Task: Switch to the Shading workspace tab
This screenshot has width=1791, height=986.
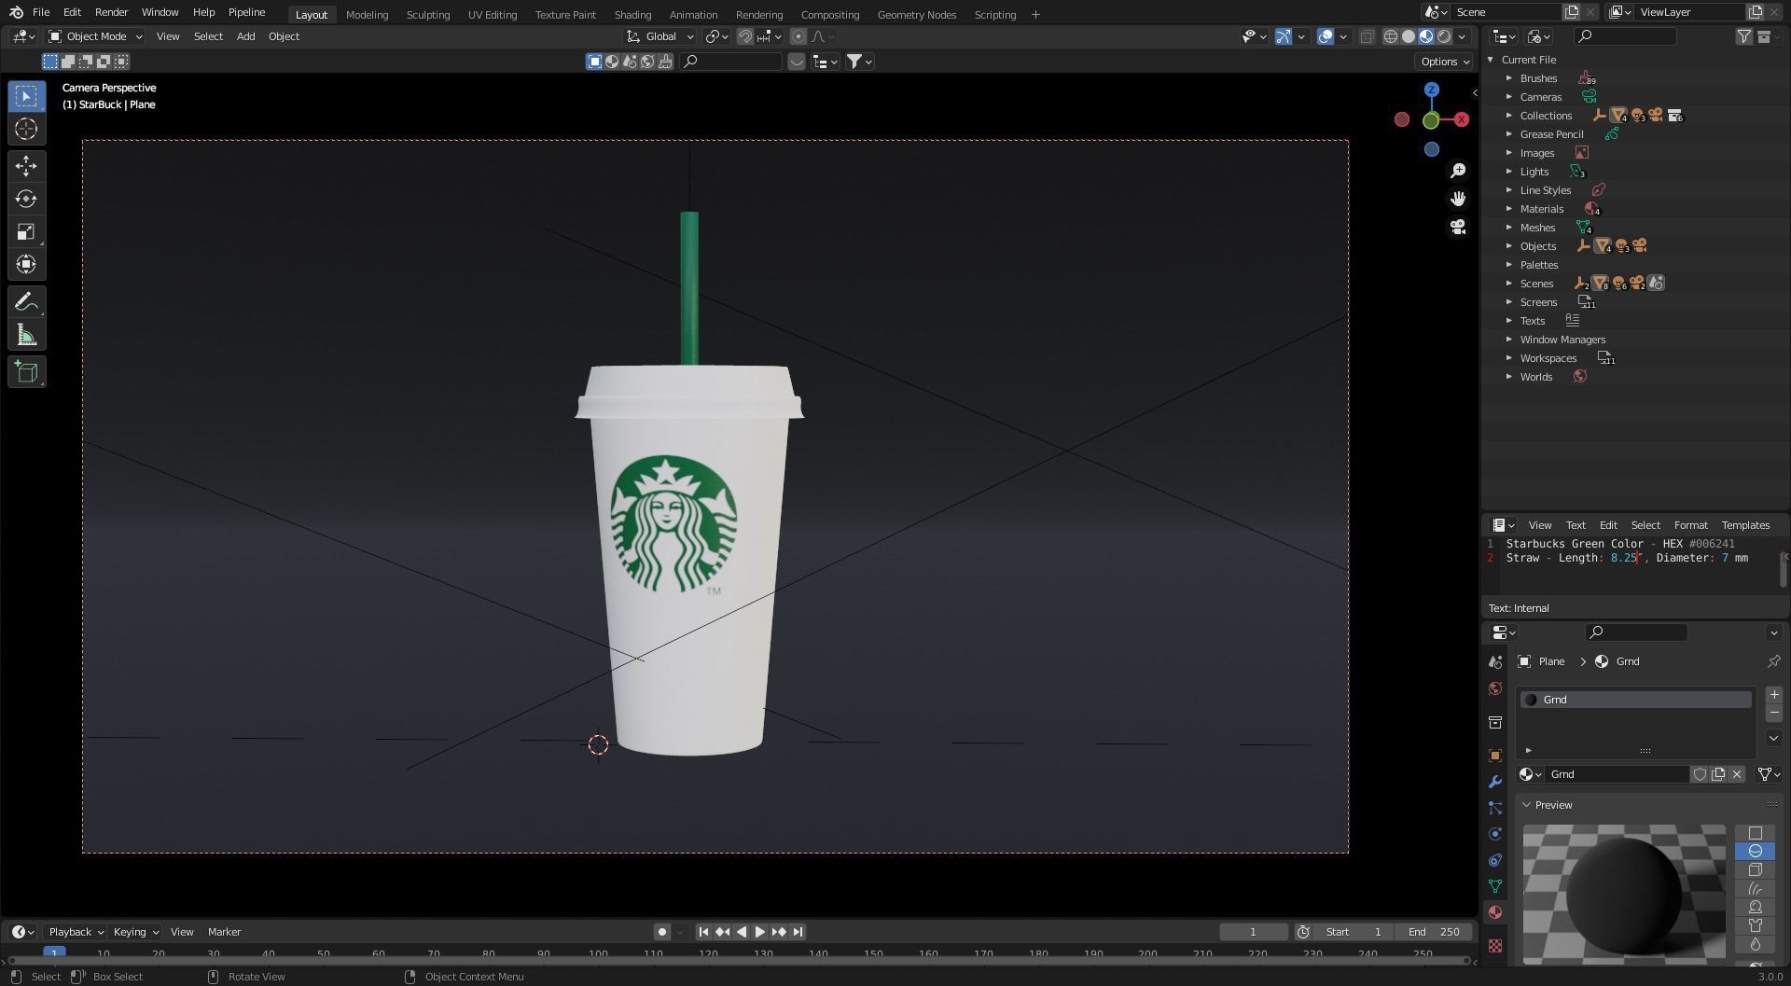Action: [x=632, y=15]
